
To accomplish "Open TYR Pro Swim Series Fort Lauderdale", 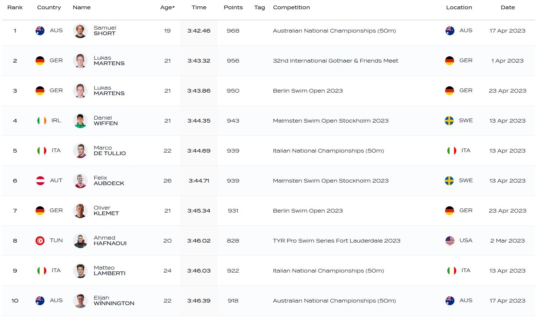I will 336,241.
